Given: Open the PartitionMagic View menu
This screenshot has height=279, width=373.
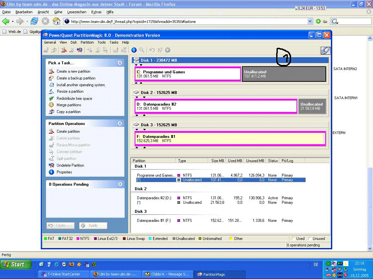Looking at the screenshot, I should pyautogui.click(x=63, y=42).
